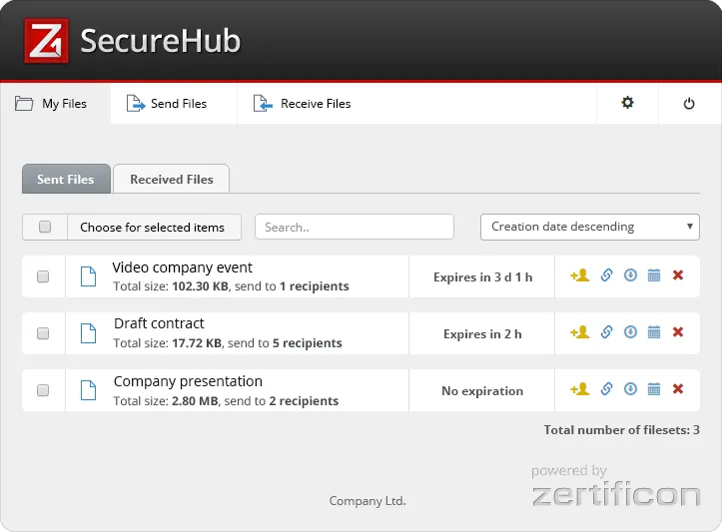This screenshot has height=532, width=722.
Task: Delete Video company event fileset
Action: click(x=678, y=275)
